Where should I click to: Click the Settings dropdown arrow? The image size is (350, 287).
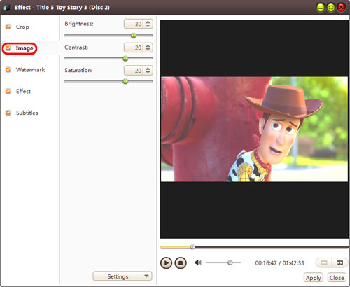(x=146, y=276)
